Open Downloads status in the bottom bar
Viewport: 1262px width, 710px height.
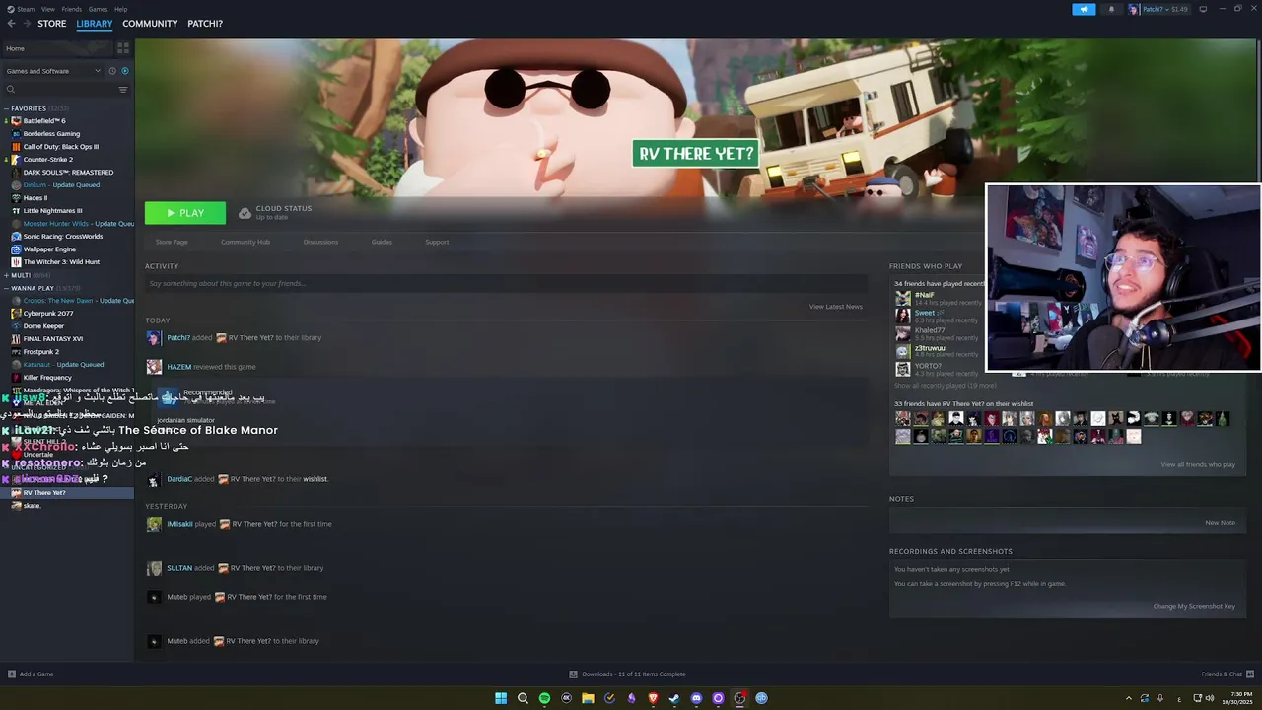(628, 674)
